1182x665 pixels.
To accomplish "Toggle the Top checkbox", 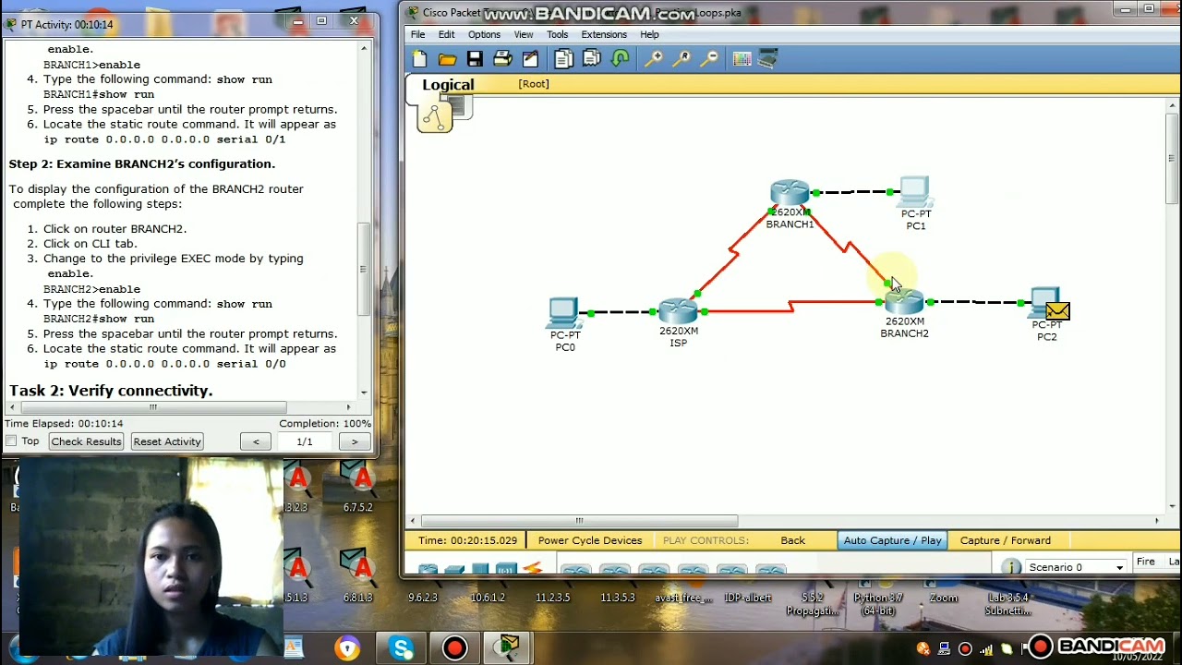I will click(x=11, y=441).
